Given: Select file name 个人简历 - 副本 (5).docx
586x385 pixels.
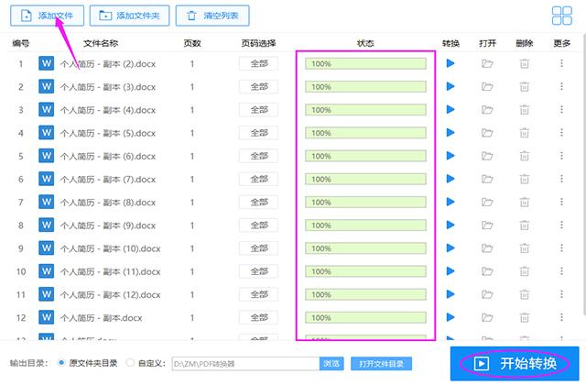Looking at the screenshot, I should [x=108, y=133].
